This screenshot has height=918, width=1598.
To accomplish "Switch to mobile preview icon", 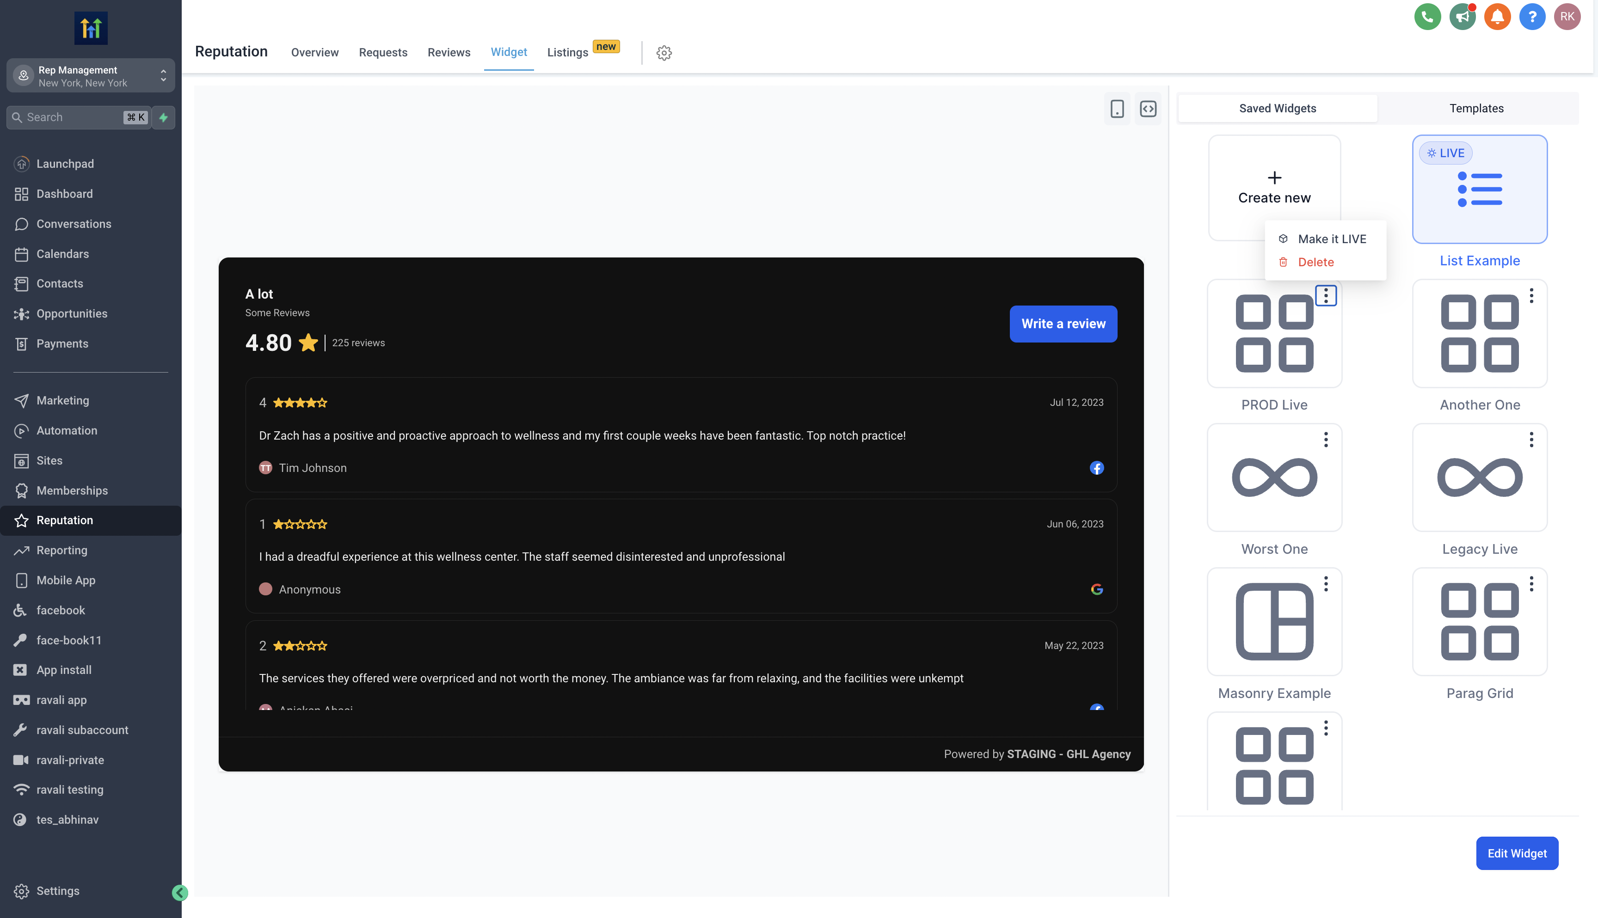I will point(1117,109).
